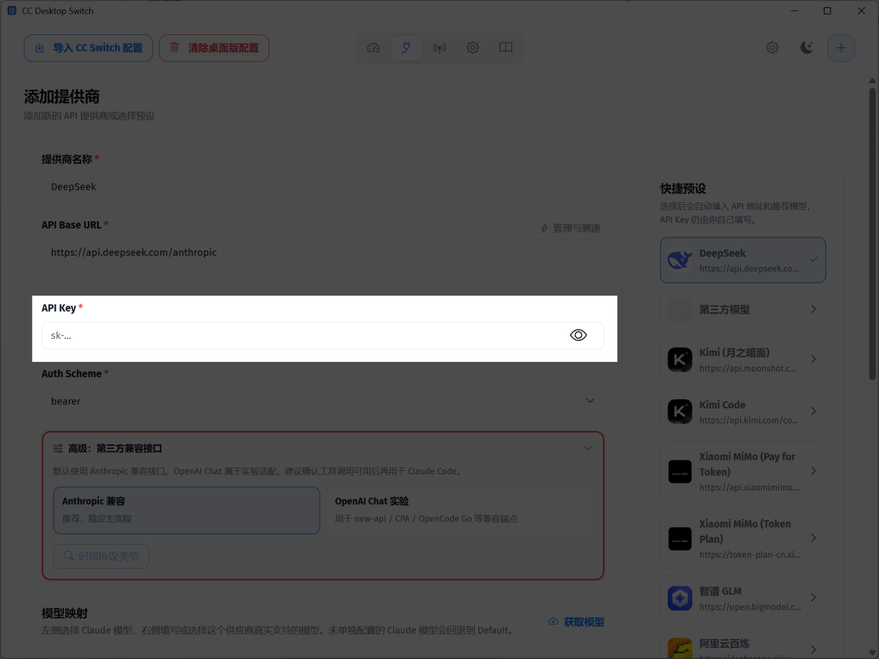Click the Kimi Code preset name

[723, 405]
